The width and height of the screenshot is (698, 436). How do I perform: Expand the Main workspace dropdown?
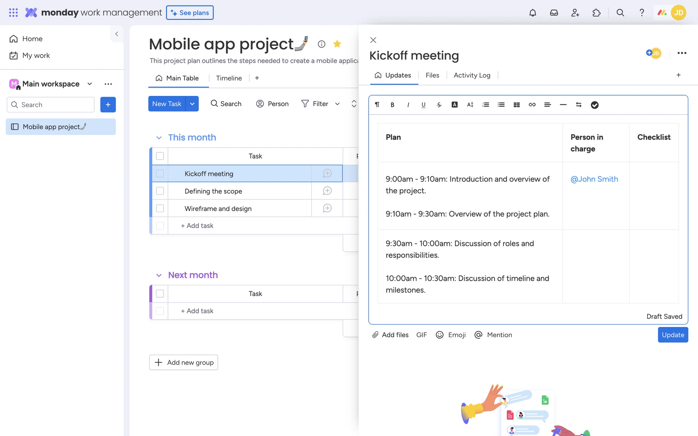[90, 84]
